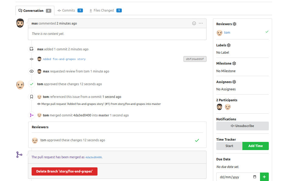Open the comment options ellipsis menu
This screenshot has height=181, width=284.
201,23
